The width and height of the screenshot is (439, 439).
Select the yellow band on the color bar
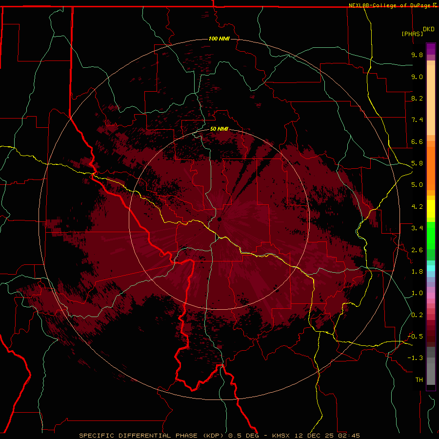pos(431,209)
